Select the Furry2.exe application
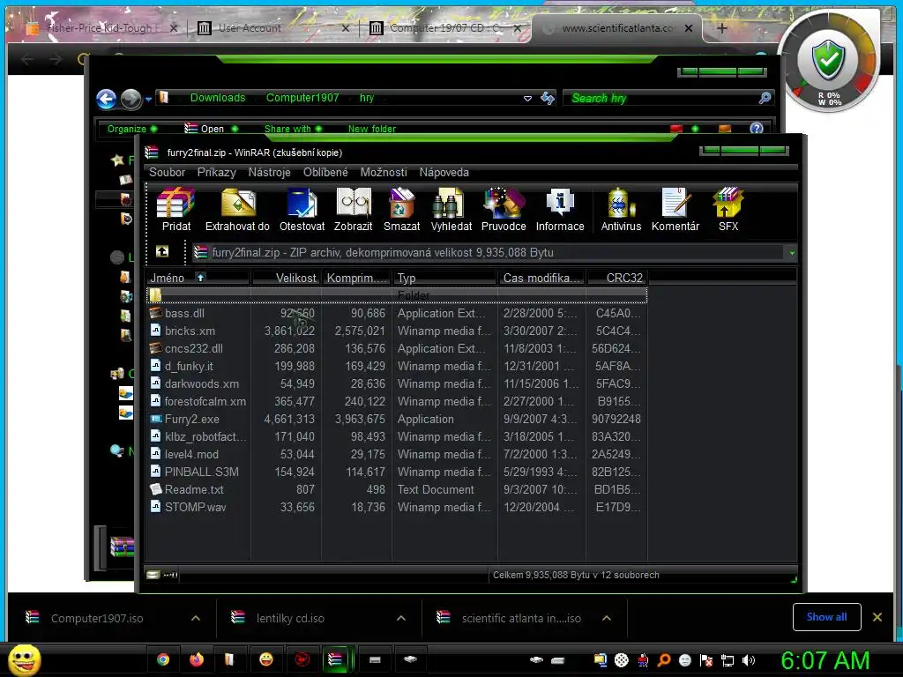 pyautogui.click(x=397, y=419)
